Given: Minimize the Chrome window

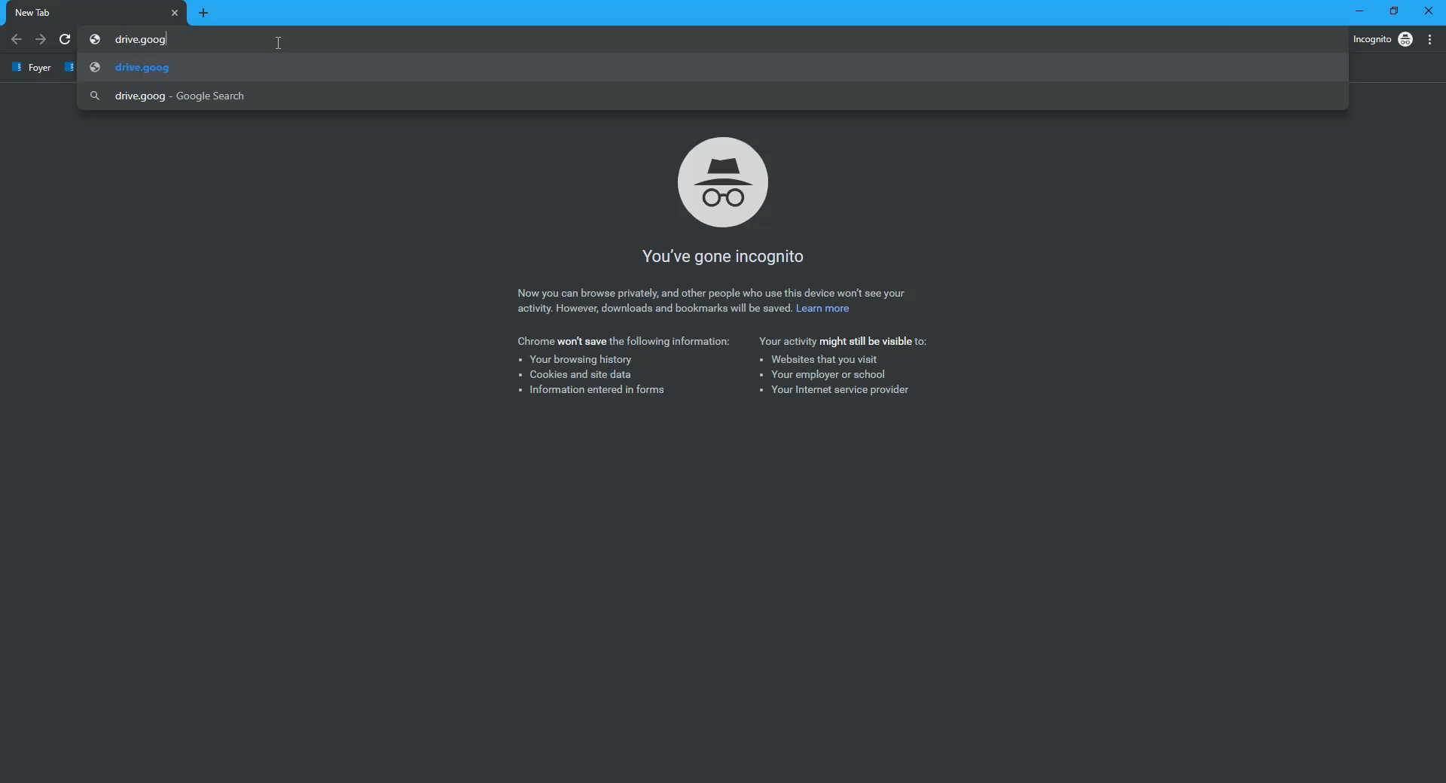Looking at the screenshot, I should (x=1359, y=11).
